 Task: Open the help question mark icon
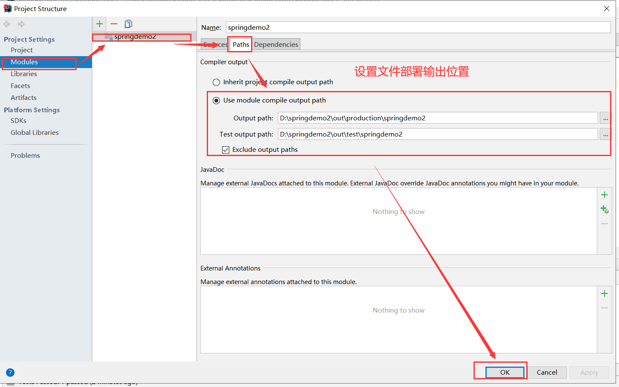pos(10,373)
